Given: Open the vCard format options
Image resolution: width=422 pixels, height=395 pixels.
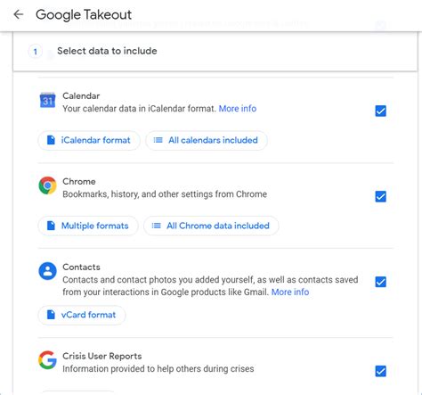Looking at the screenshot, I should 82,315.
